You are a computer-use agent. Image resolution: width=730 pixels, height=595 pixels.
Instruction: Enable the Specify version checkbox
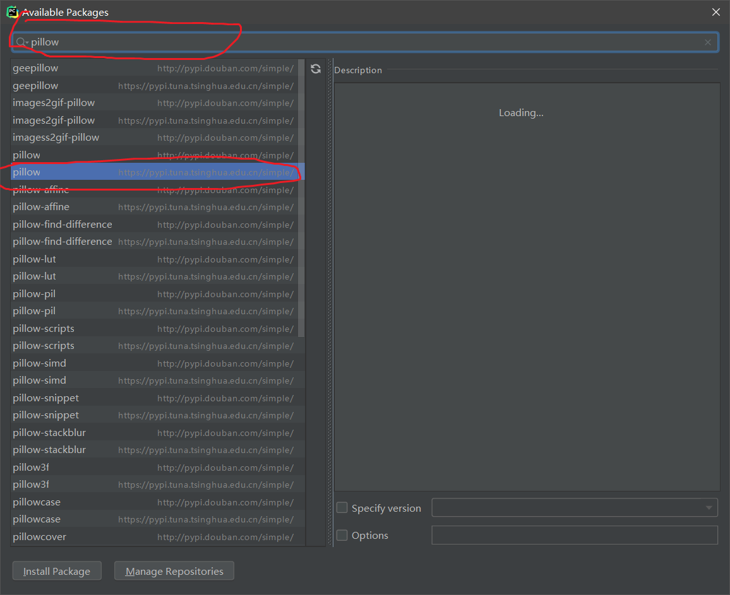tap(342, 507)
